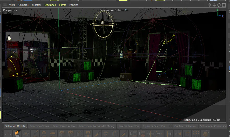This screenshot has height=137, width=230.
Task: Click the first down-arrow polygon icon
Action: point(133,133)
